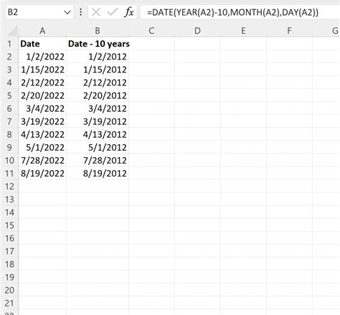Select cell containing 8/19/2012
This screenshot has width=340, height=315.
(98, 174)
